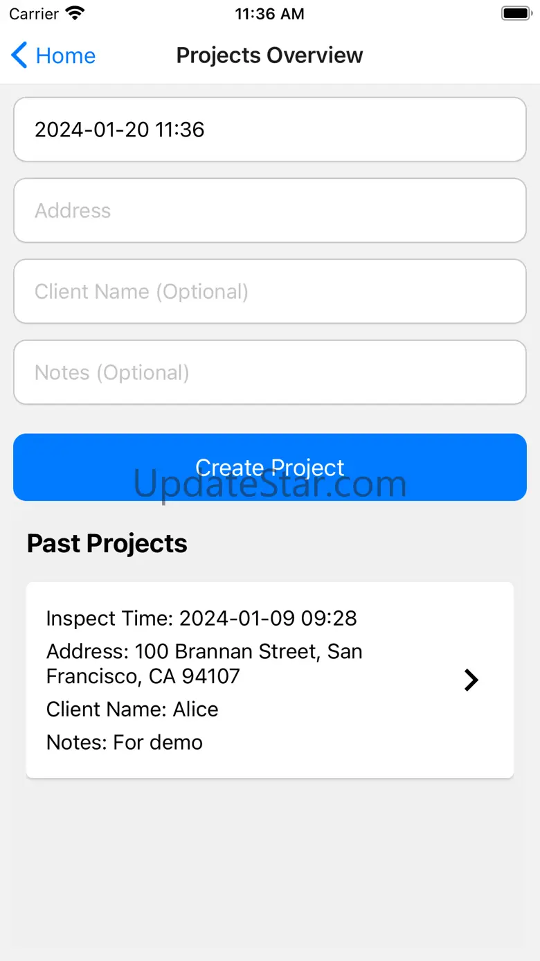Edit the 2024-01-20 11:36 date field
Screen dimensions: 540x961
270,130
